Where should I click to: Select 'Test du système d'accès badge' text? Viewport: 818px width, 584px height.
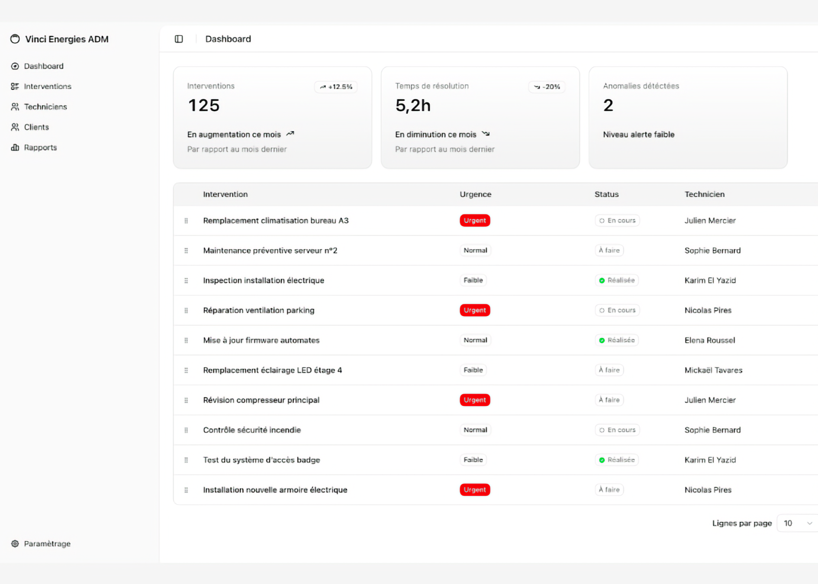pos(261,460)
